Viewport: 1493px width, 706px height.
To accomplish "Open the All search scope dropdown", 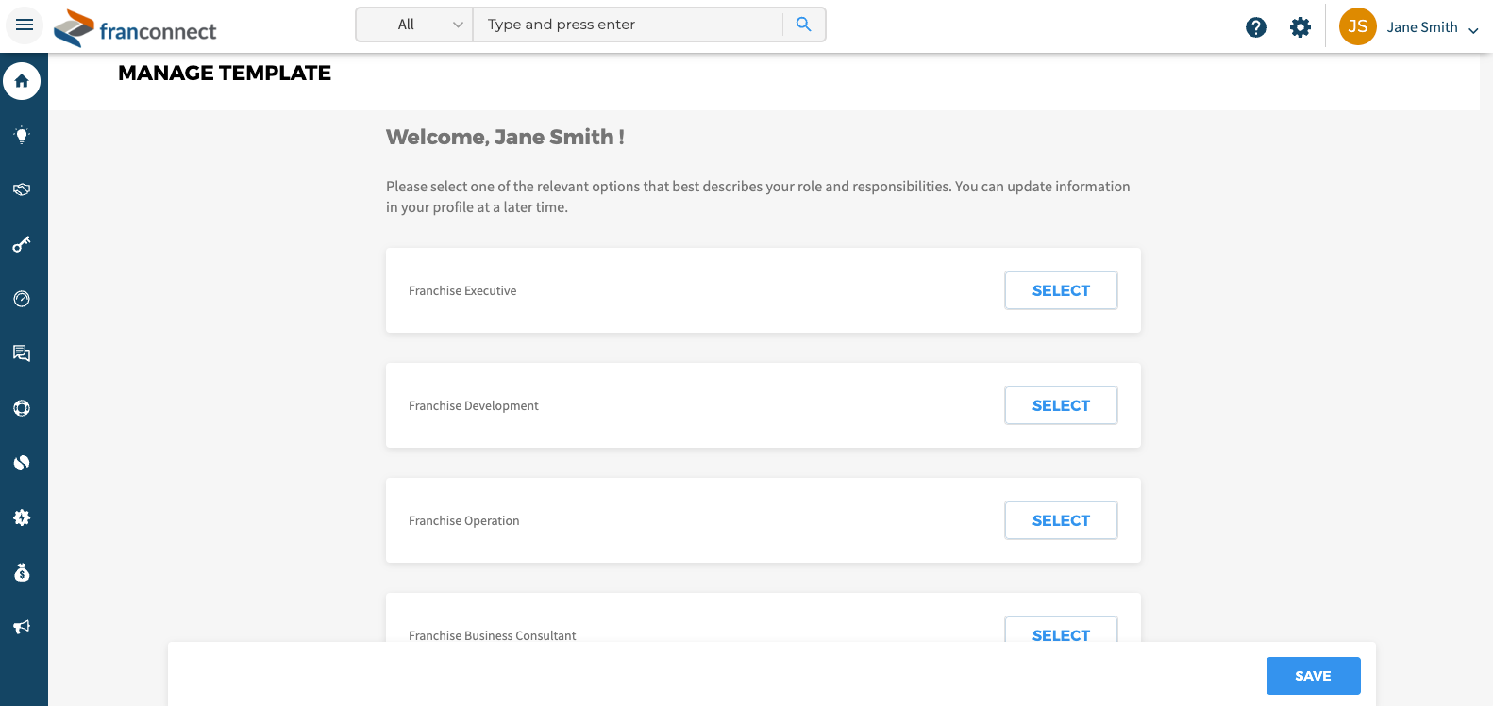I will pos(414,25).
